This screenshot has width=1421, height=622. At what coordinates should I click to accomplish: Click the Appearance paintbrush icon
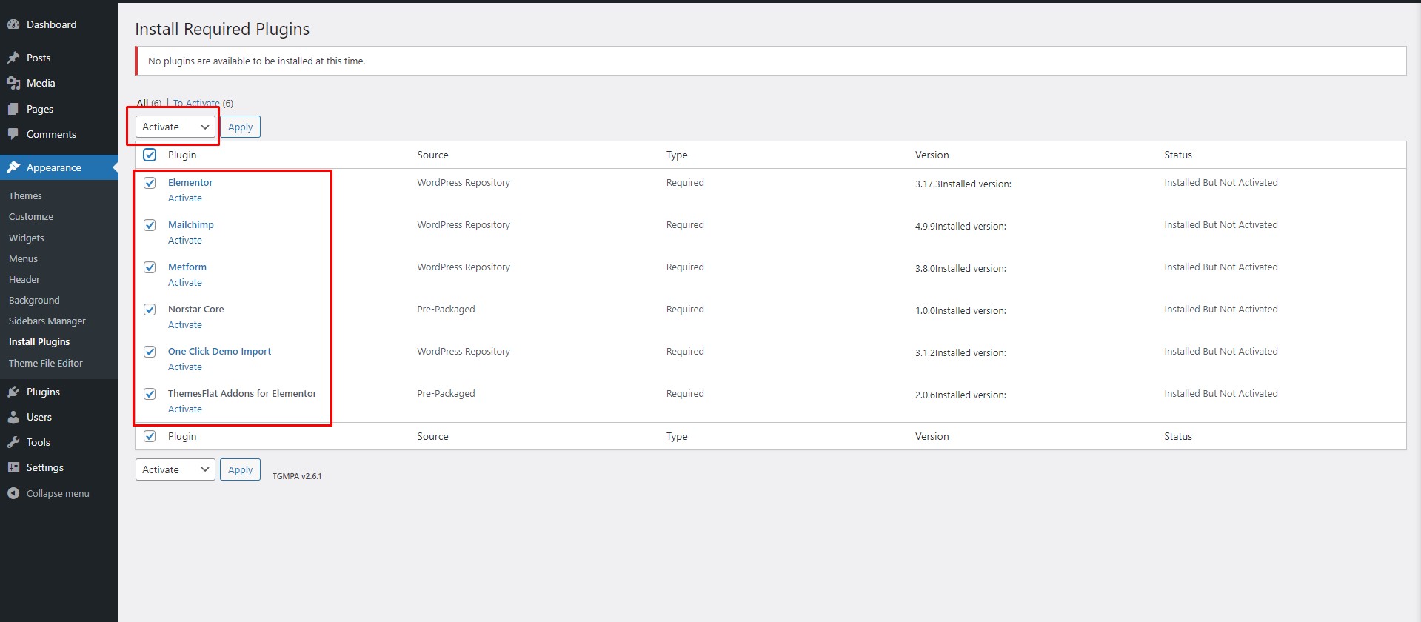(13, 167)
